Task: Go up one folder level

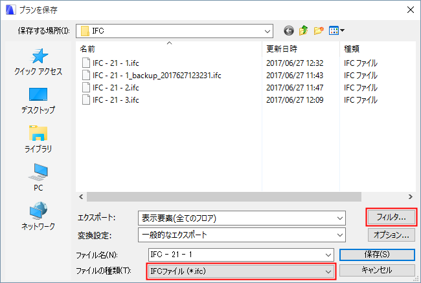Action: pos(303,30)
